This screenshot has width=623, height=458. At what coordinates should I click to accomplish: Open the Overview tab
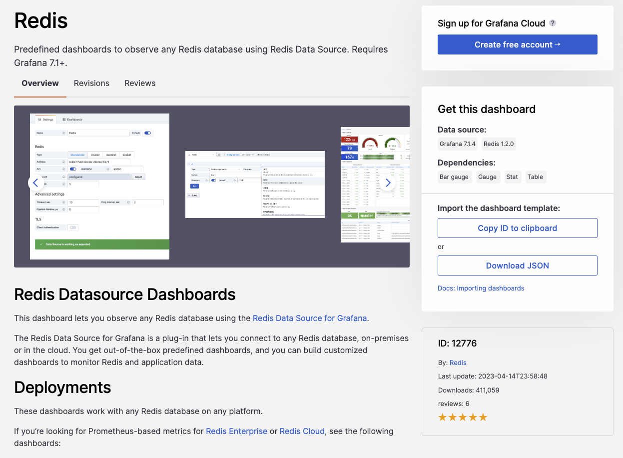40,83
